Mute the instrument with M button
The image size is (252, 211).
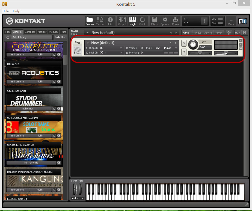point(184,52)
